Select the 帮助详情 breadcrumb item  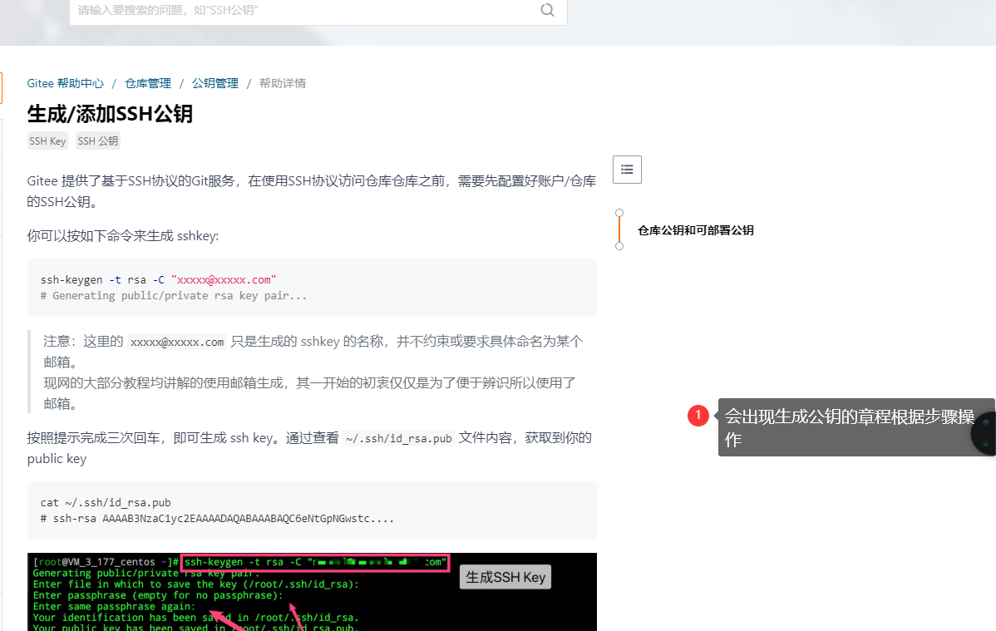(x=283, y=83)
